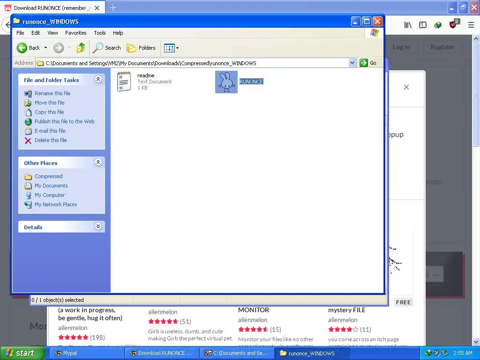Open My Documents in Other Places
Image resolution: width=480 pixels, height=360 pixels.
51,186
